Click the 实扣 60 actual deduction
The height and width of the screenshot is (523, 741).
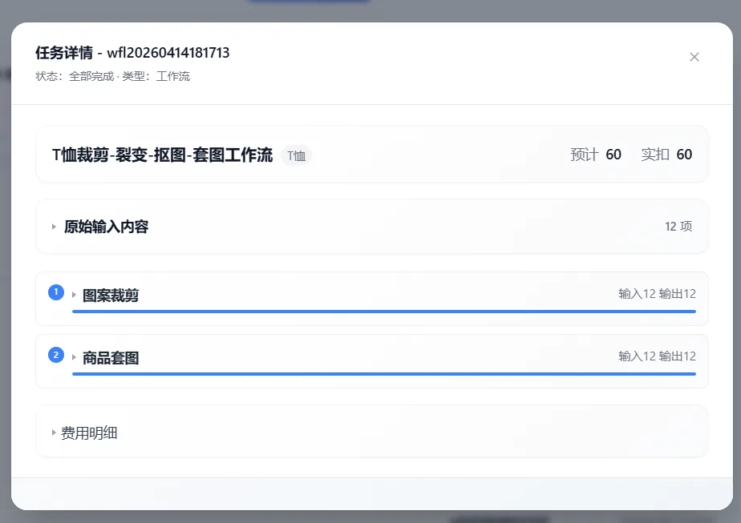pos(666,155)
